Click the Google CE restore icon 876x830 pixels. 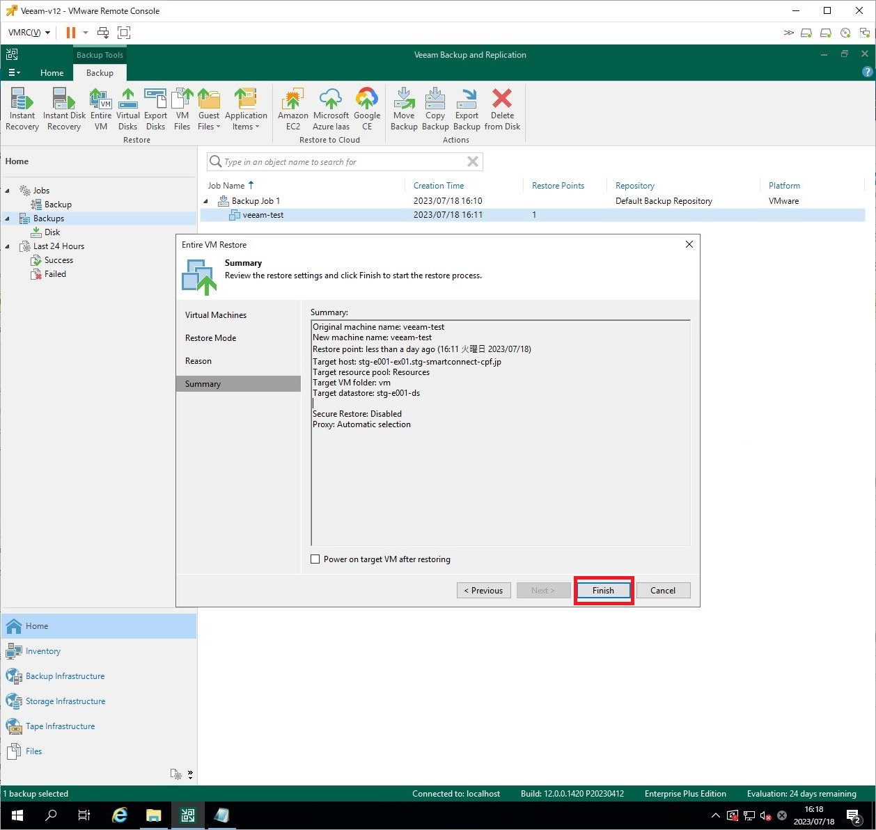pyautogui.click(x=367, y=109)
